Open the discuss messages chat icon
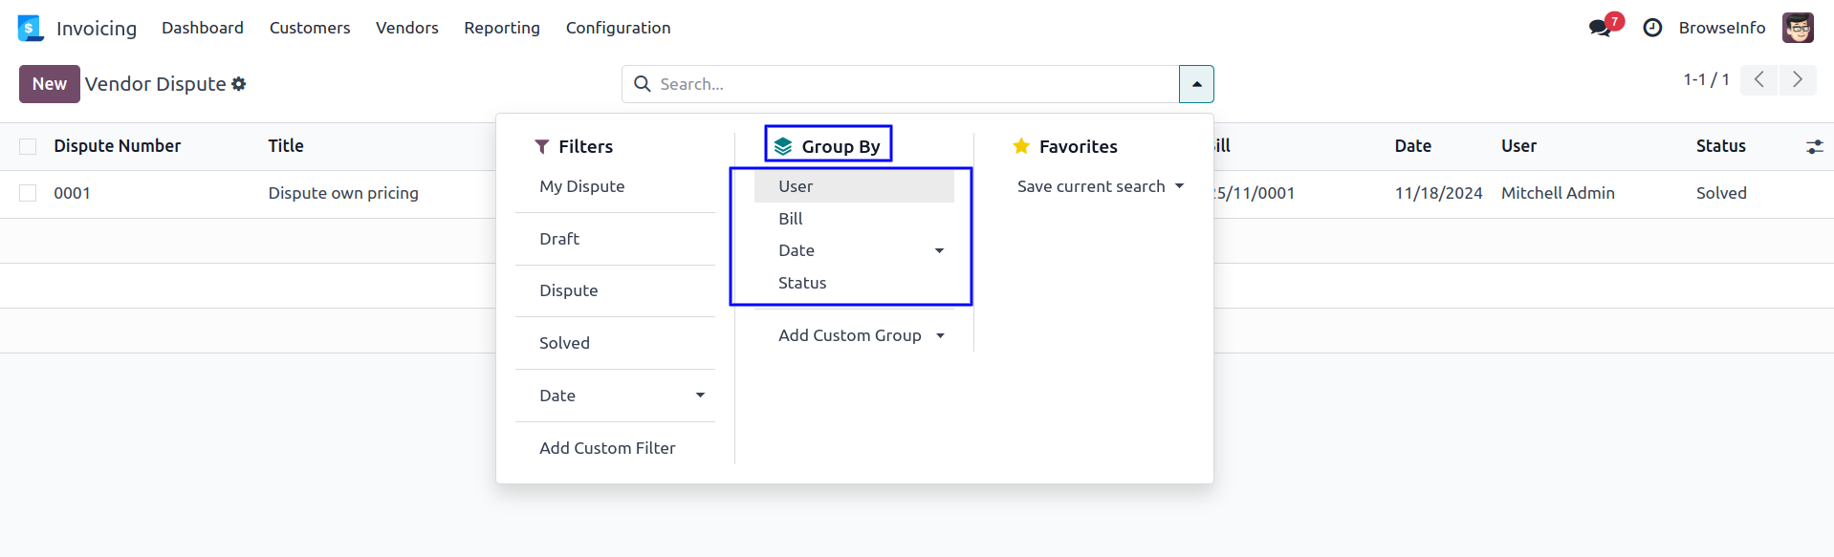The width and height of the screenshot is (1834, 557). coord(1600,28)
